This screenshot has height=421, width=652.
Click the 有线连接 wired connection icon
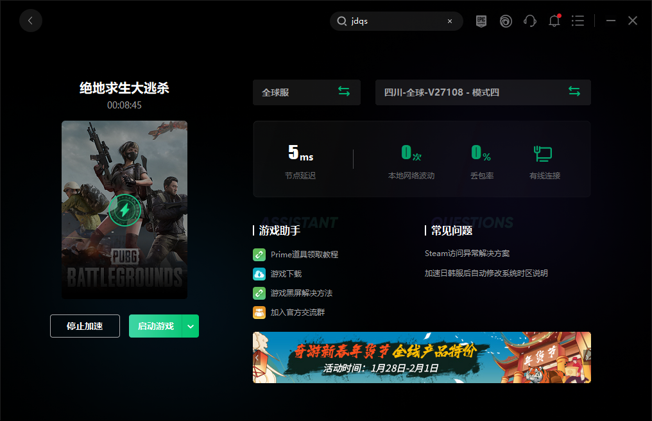tap(543, 154)
